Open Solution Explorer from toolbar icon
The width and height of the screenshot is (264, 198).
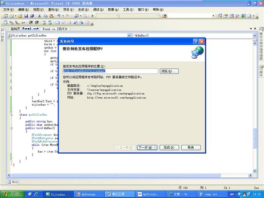tap(220, 16)
